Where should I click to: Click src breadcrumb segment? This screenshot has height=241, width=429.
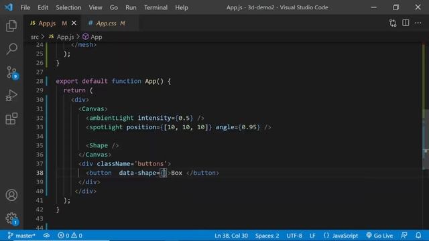tap(34, 37)
